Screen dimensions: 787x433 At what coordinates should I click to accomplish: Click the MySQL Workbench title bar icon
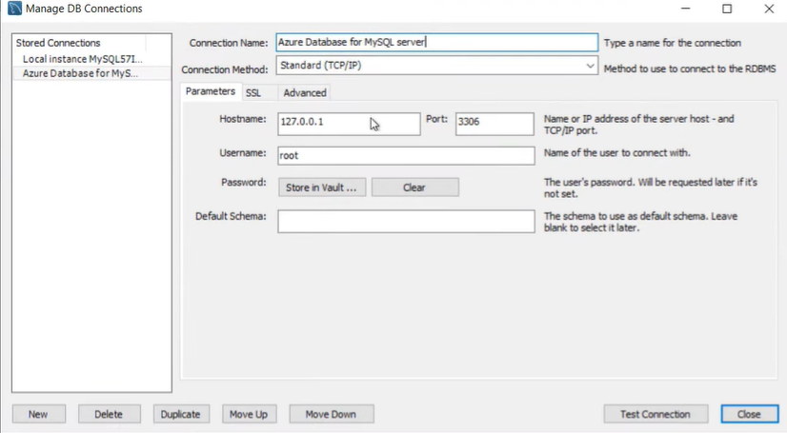14,9
